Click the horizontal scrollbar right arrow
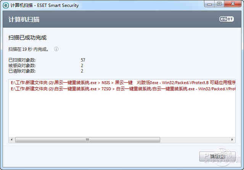 point(232,140)
